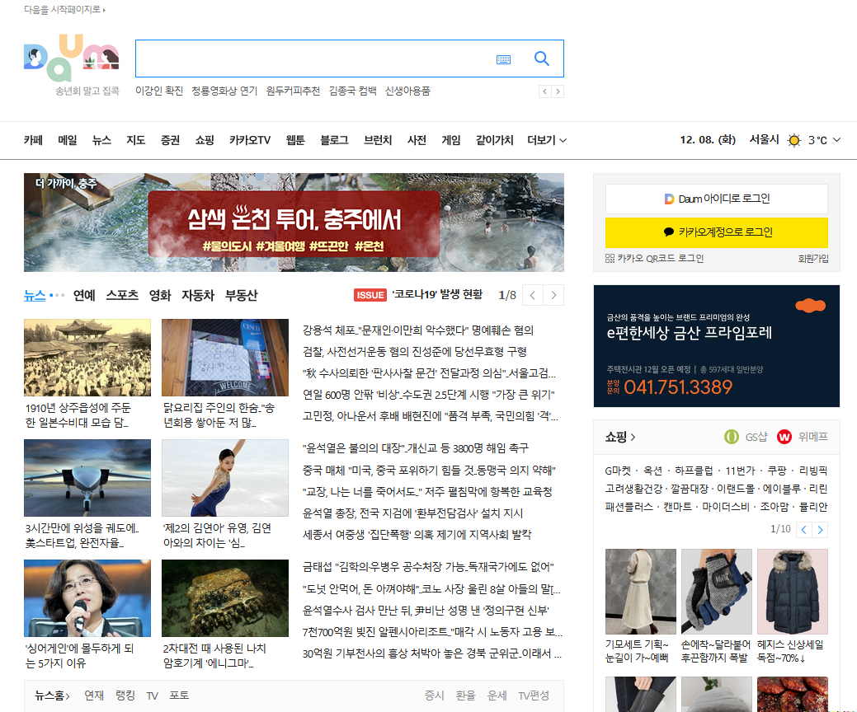Click the yellow 카카오계정으로 로그인 button

coord(717,232)
